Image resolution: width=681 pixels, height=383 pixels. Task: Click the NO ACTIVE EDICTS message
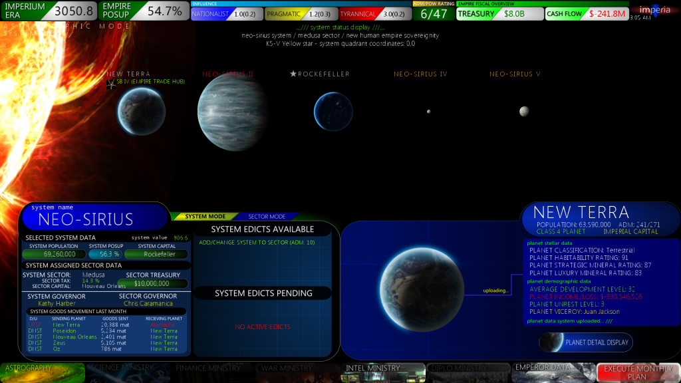[x=262, y=326]
